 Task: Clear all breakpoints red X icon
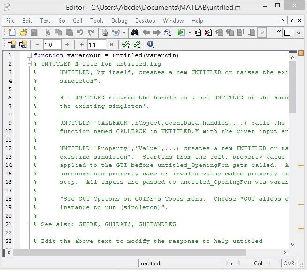tap(208, 32)
